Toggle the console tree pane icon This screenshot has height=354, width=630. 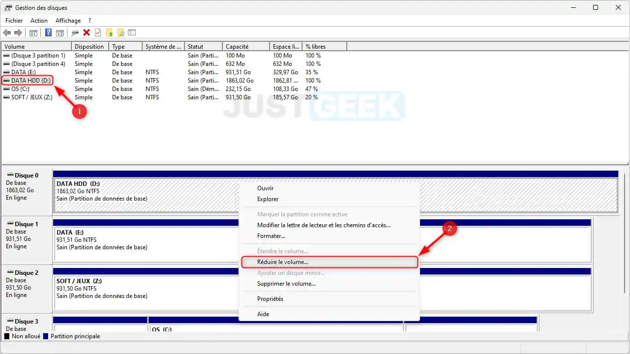[x=33, y=33]
